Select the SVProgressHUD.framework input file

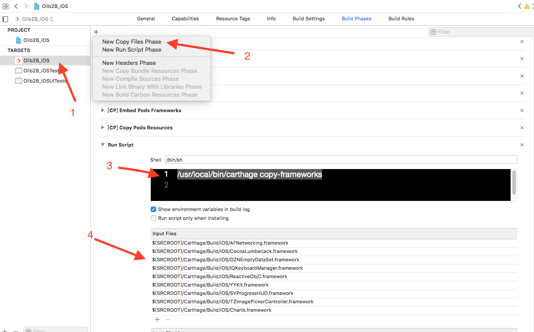334,293
